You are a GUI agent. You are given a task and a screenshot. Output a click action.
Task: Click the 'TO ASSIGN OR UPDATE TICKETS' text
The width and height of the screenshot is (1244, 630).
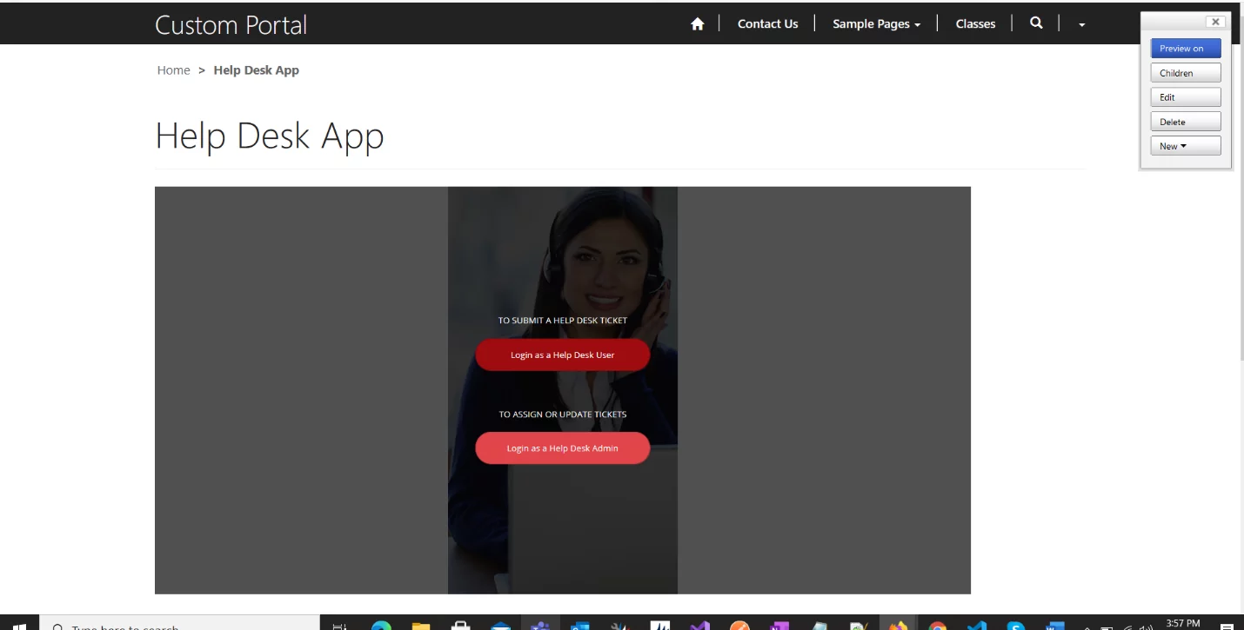pos(562,414)
